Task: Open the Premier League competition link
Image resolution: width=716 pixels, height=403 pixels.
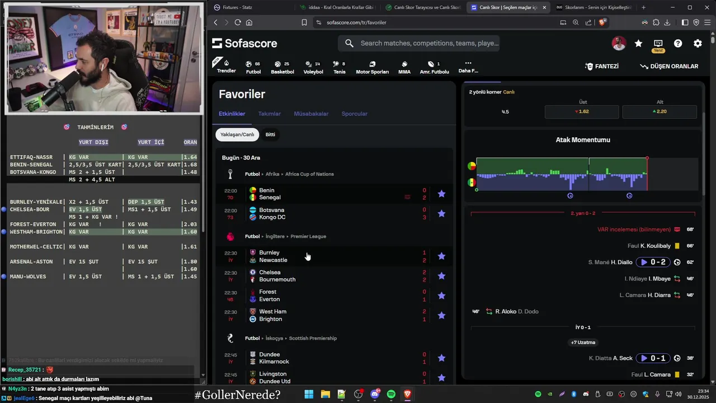Action: coord(308,236)
